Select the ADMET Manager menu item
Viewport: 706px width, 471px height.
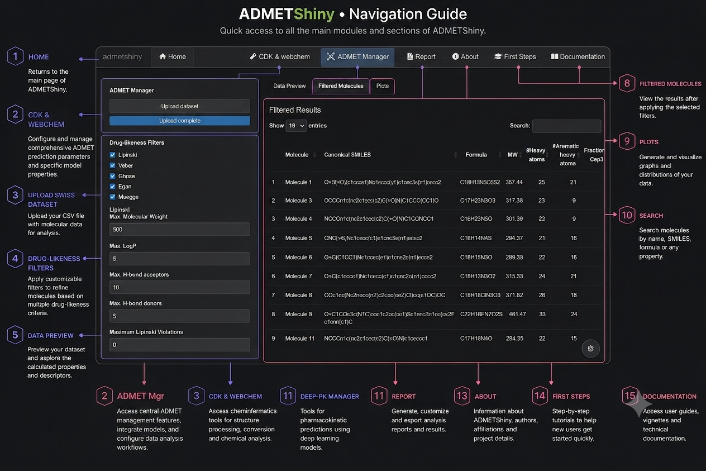(x=357, y=56)
